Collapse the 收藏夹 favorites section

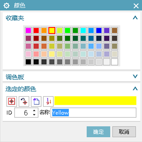pyautogui.click(x=135, y=18)
